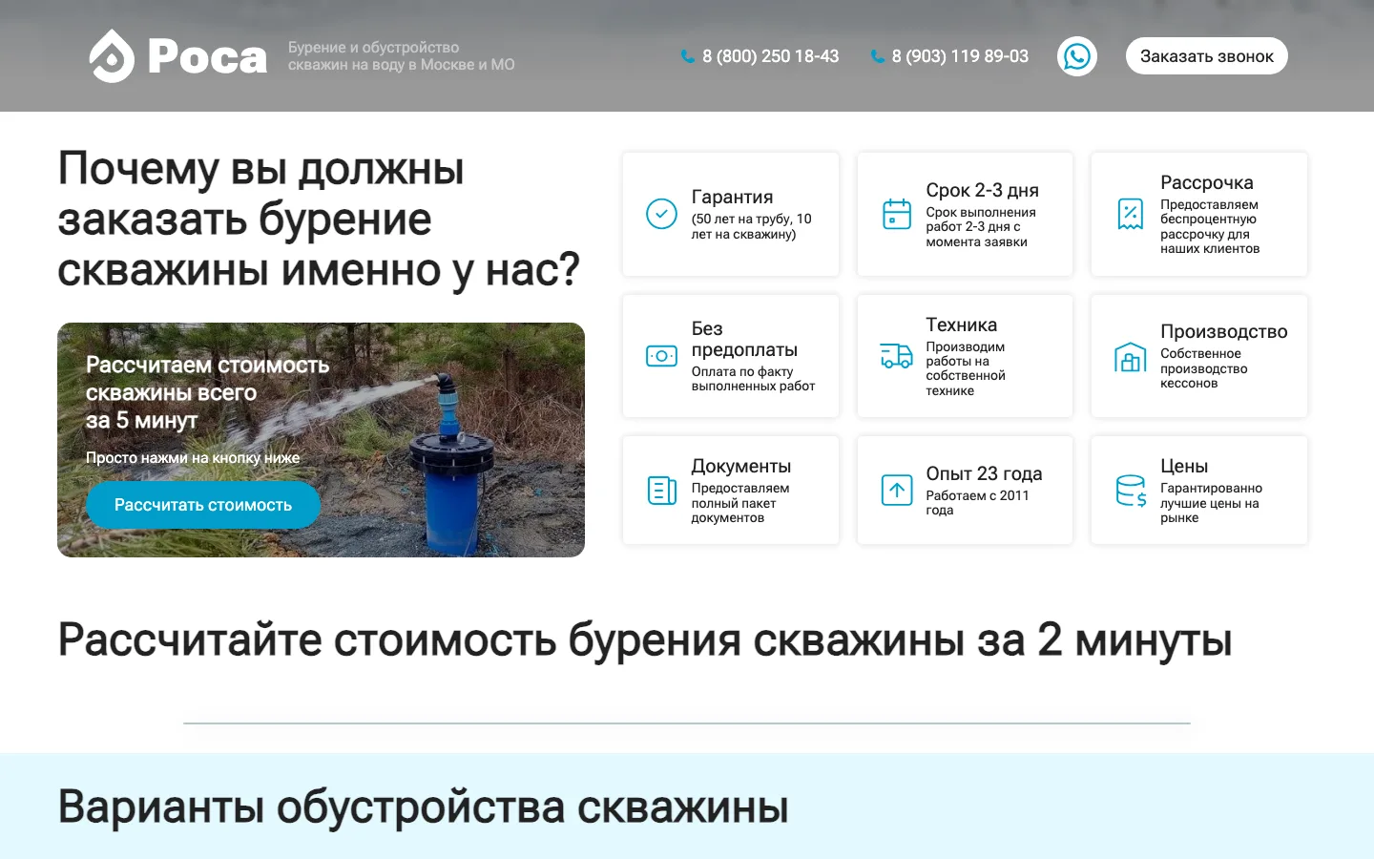The height and width of the screenshot is (859, 1374).
Task: Click the coins icon in Цены card
Action: coord(1131,491)
